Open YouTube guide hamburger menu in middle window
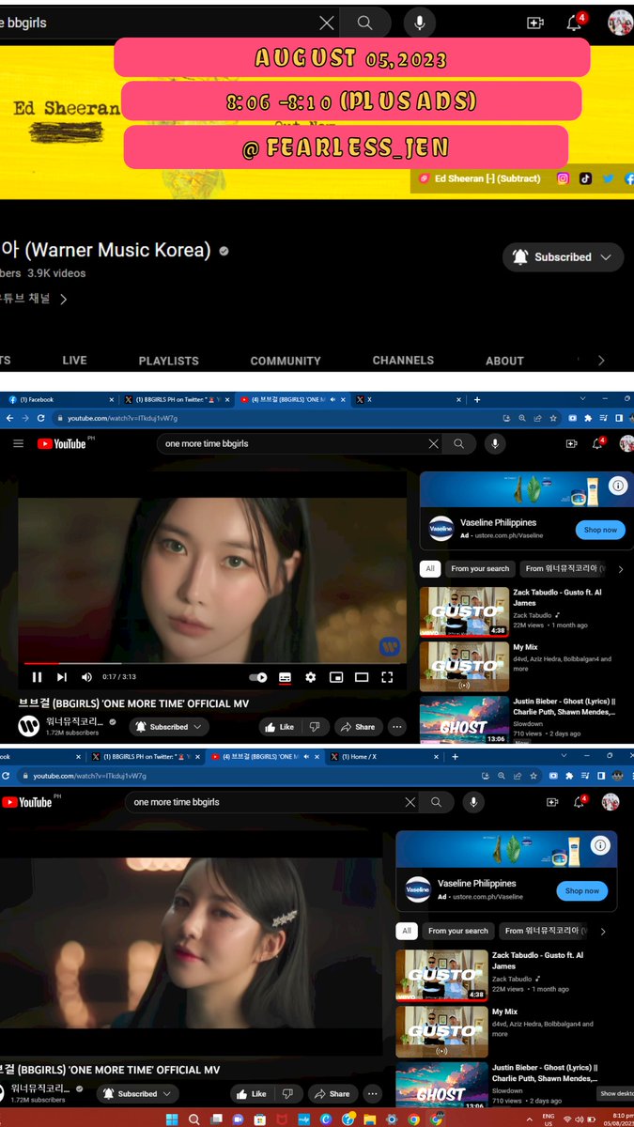 18,443
